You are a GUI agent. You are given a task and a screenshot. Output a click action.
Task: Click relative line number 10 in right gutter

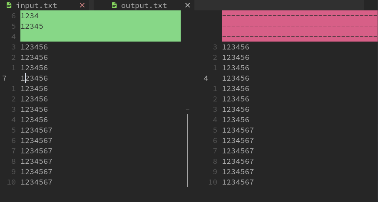(213, 182)
